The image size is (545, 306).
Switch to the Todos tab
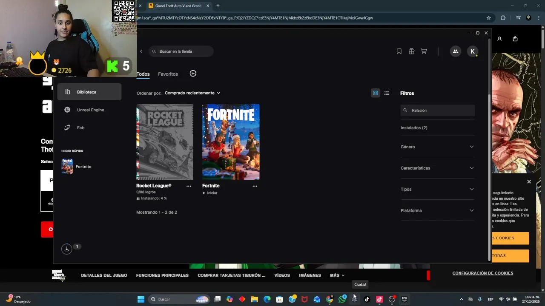coord(143,74)
